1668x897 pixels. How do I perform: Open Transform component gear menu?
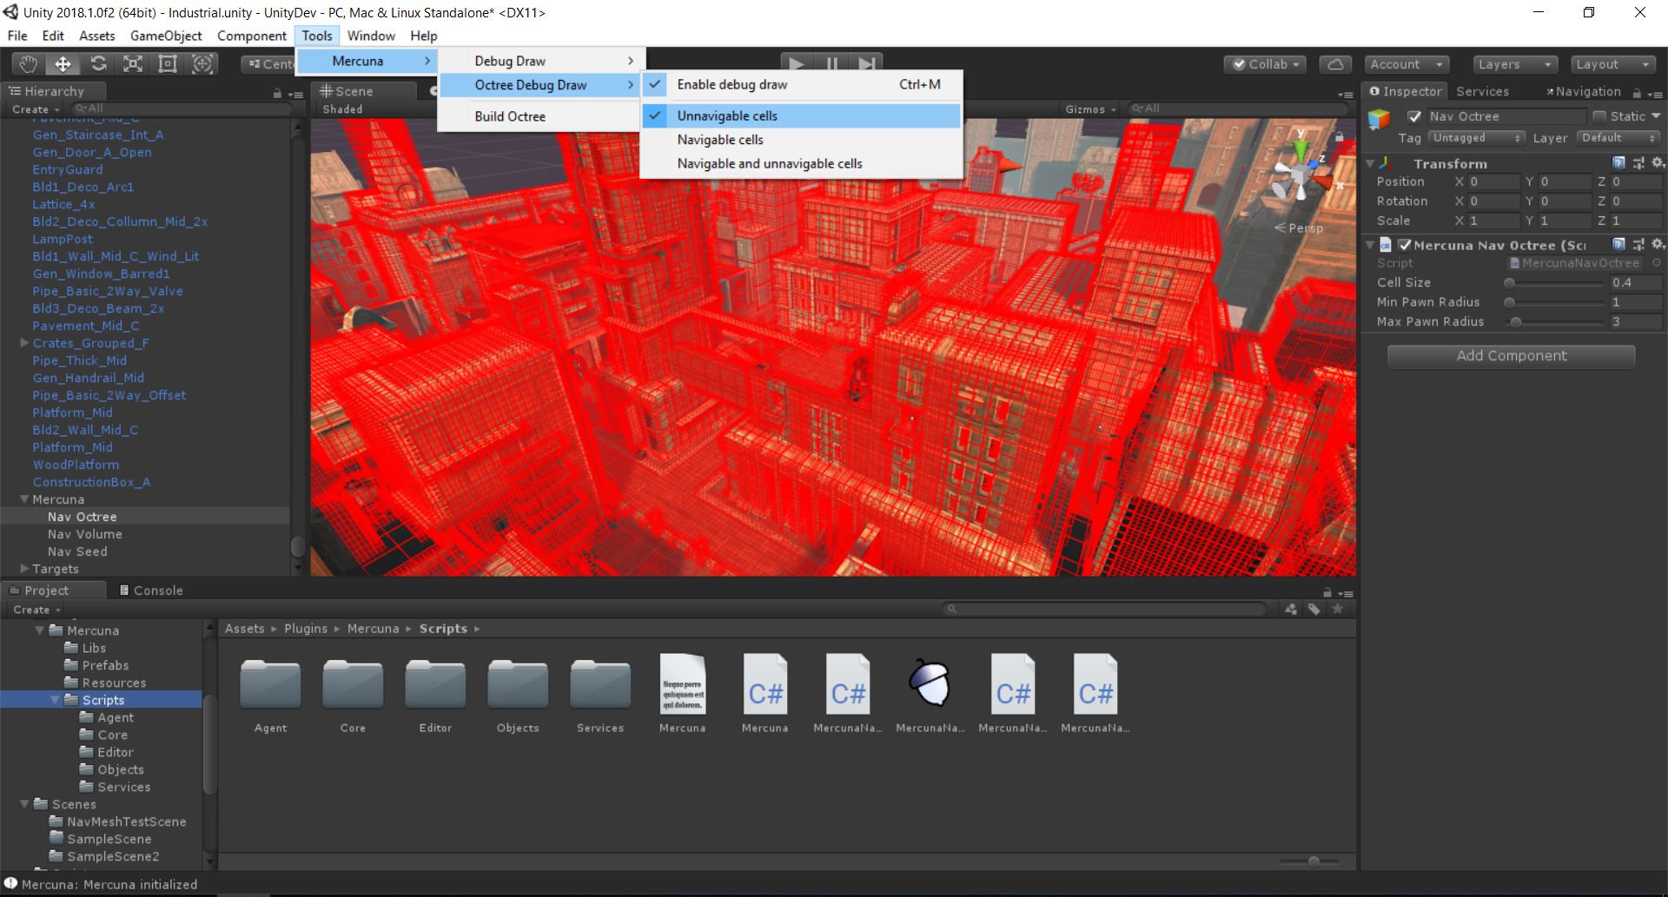coord(1658,163)
